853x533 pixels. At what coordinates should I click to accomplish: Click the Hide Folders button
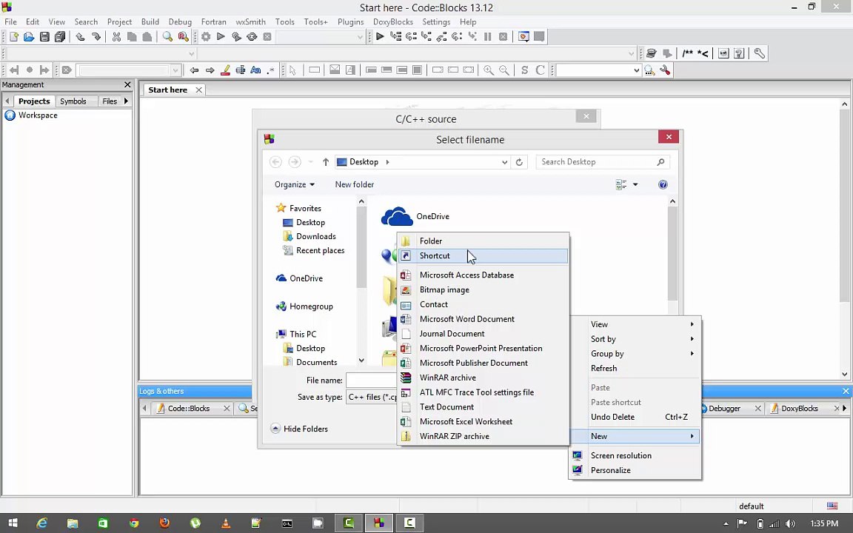click(x=299, y=429)
